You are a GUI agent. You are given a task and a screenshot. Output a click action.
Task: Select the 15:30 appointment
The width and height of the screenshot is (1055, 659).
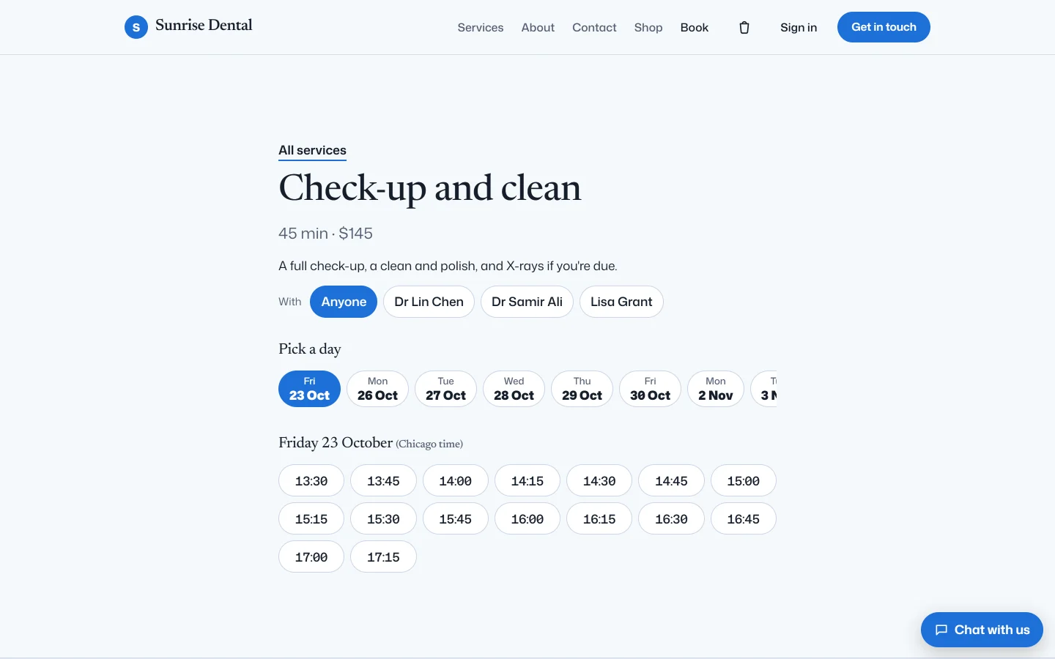[x=383, y=519]
